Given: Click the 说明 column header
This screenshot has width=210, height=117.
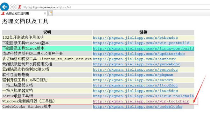Looking at the screenshot, I should [47, 32].
